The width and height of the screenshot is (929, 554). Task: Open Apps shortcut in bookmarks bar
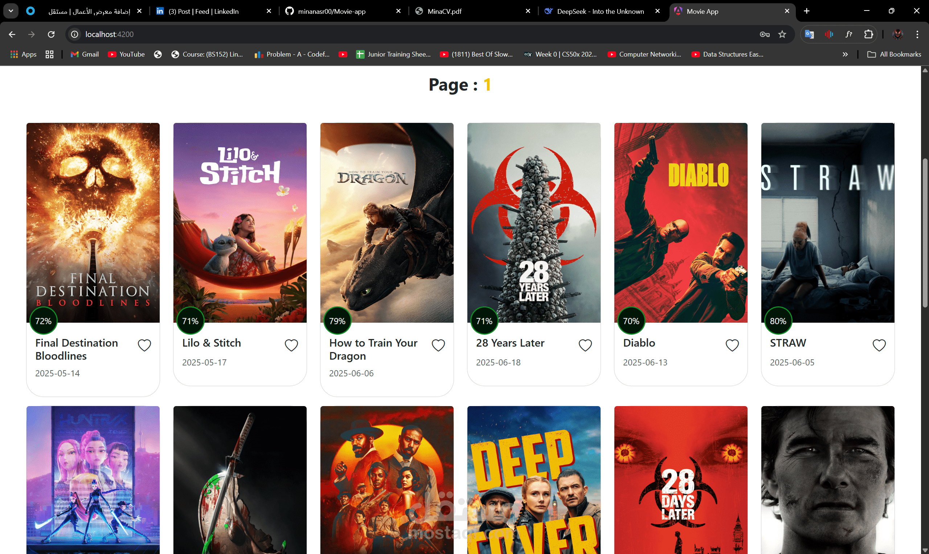(x=24, y=54)
